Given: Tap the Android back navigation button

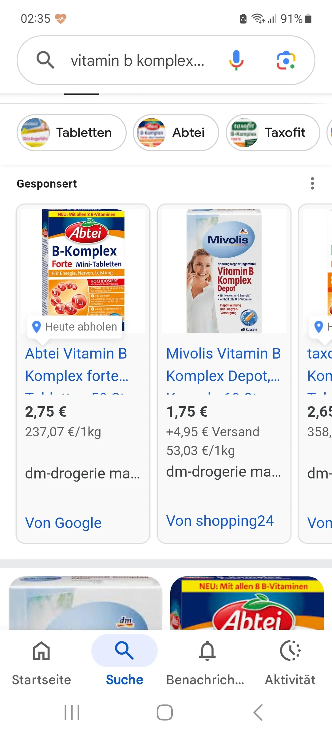Looking at the screenshot, I should [258, 712].
